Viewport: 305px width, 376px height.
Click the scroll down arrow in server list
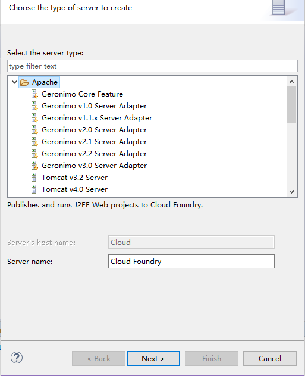tap(291, 192)
